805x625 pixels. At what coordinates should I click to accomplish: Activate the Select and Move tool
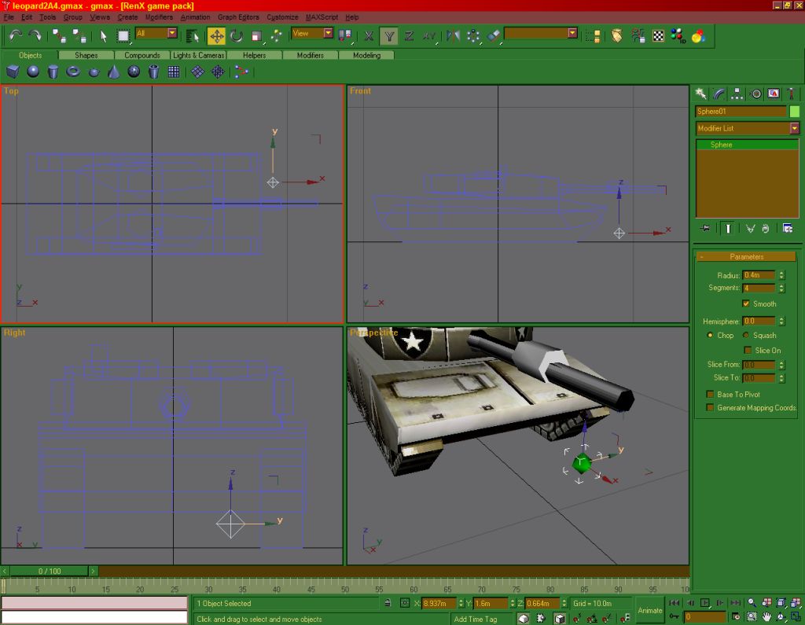(216, 35)
